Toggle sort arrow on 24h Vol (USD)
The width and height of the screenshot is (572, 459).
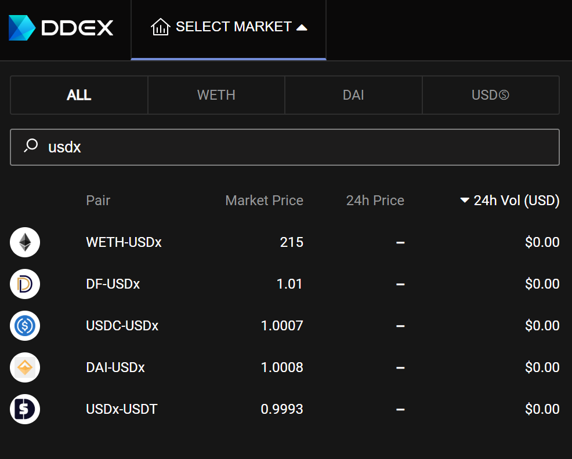(464, 200)
